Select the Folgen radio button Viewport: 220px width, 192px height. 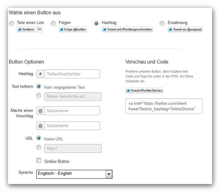(x=53, y=23)
